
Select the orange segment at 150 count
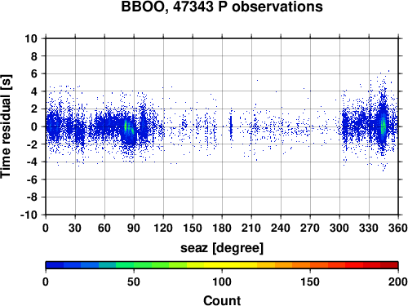(310, 265)
